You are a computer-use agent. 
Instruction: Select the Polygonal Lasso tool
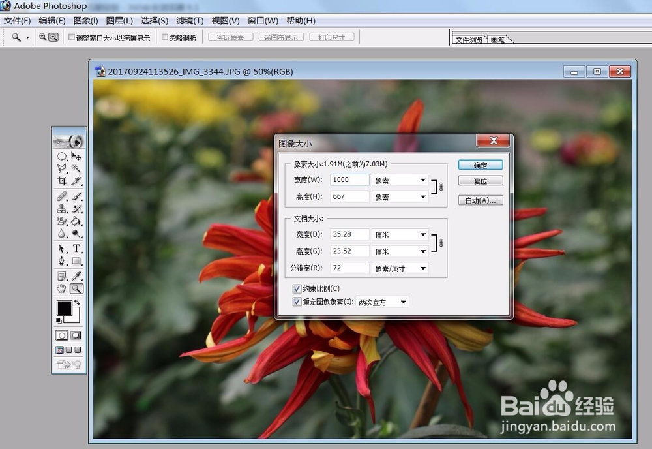point(62,168)
